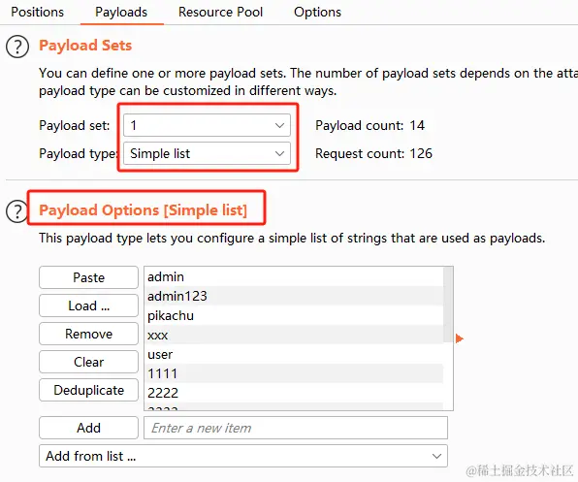Viewport: 578px width, 482px height.
Task: Open Payload Options help icon
Action: tap(16, 211)
